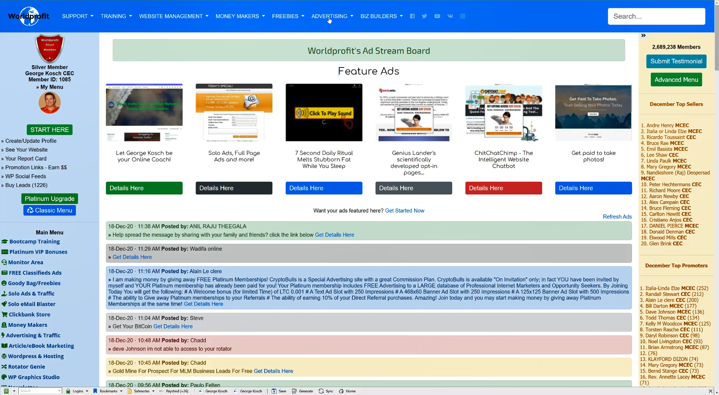This screenshot has height=395, width=719.
Task: Open Buy Leads (1226) in My Menu
Action: (26, 185)
